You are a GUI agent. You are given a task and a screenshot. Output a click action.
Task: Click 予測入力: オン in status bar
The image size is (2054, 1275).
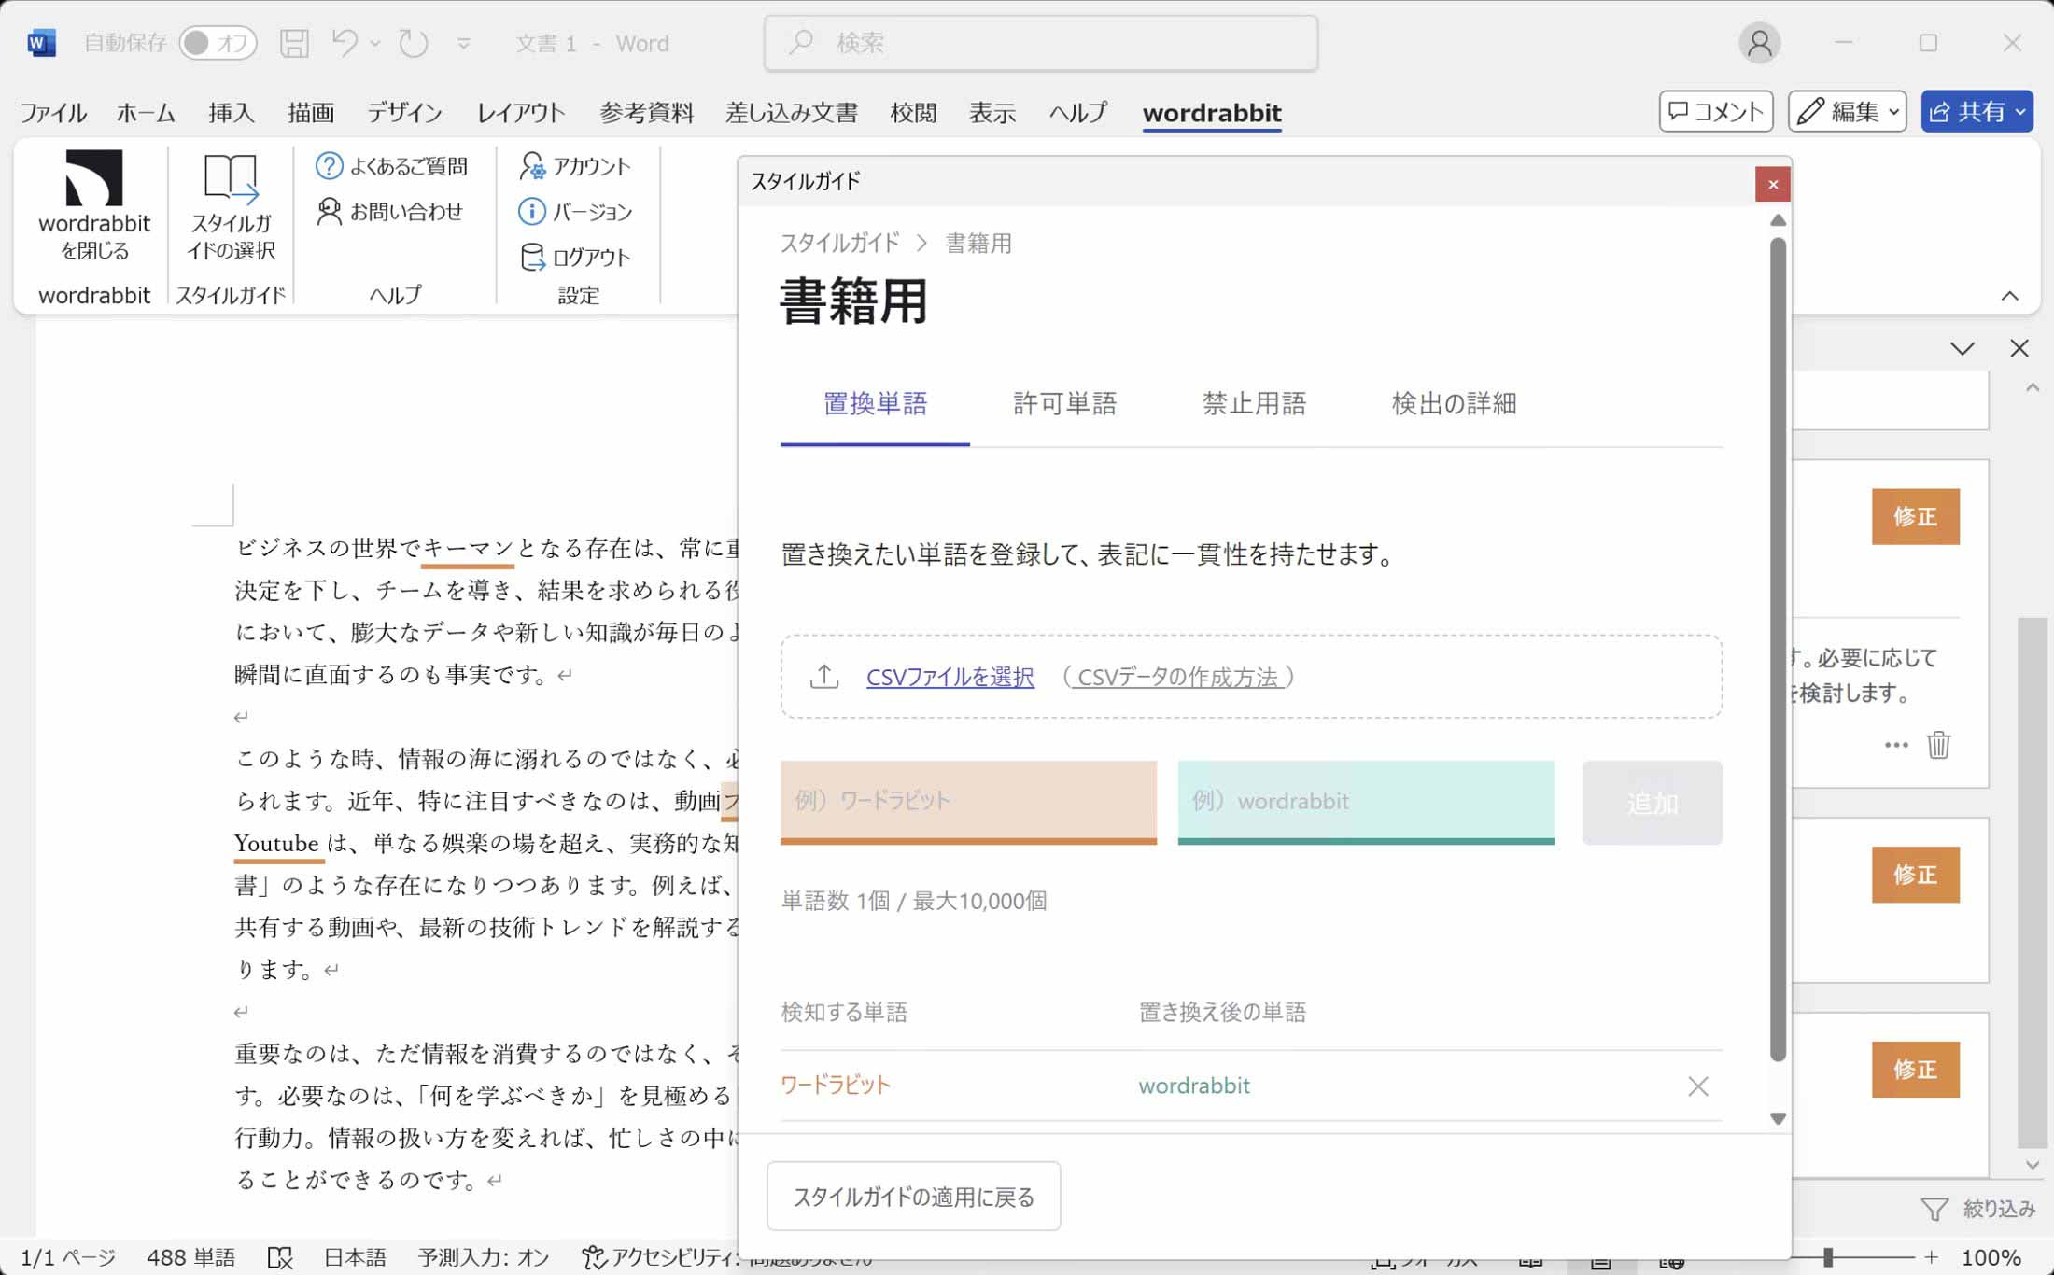coord(483,1257)
